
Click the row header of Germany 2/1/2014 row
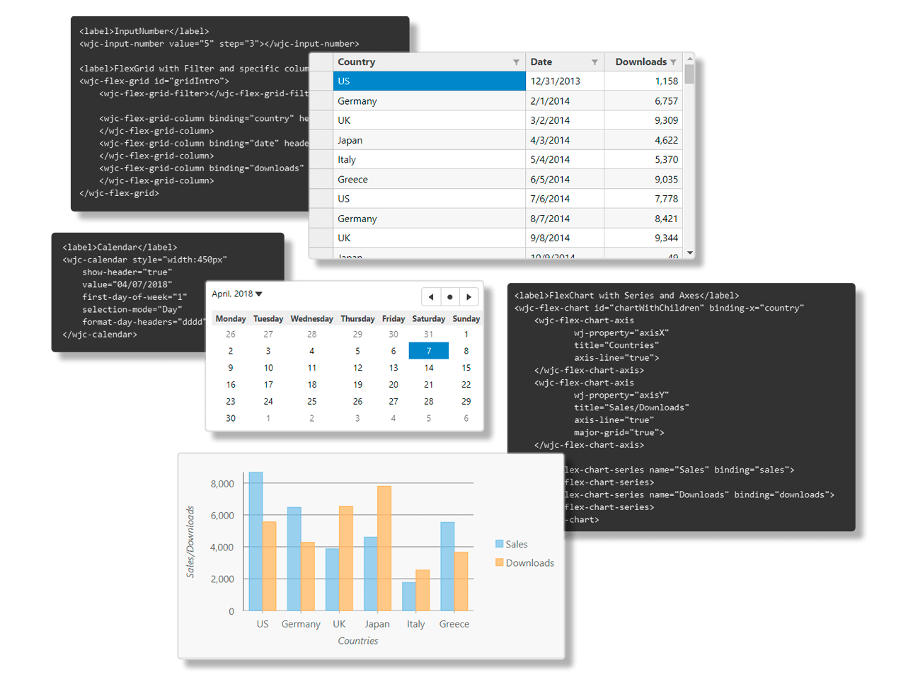321,100
